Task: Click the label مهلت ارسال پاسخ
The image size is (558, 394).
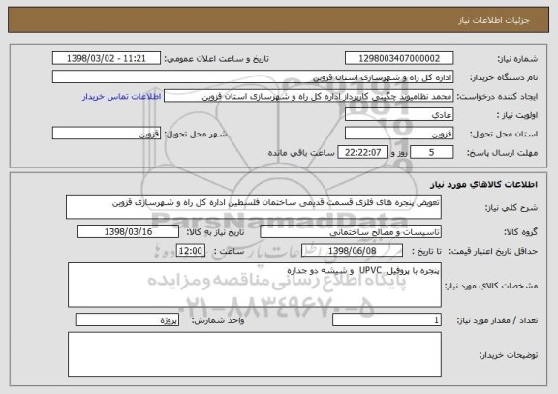Action: click(502, 153)
